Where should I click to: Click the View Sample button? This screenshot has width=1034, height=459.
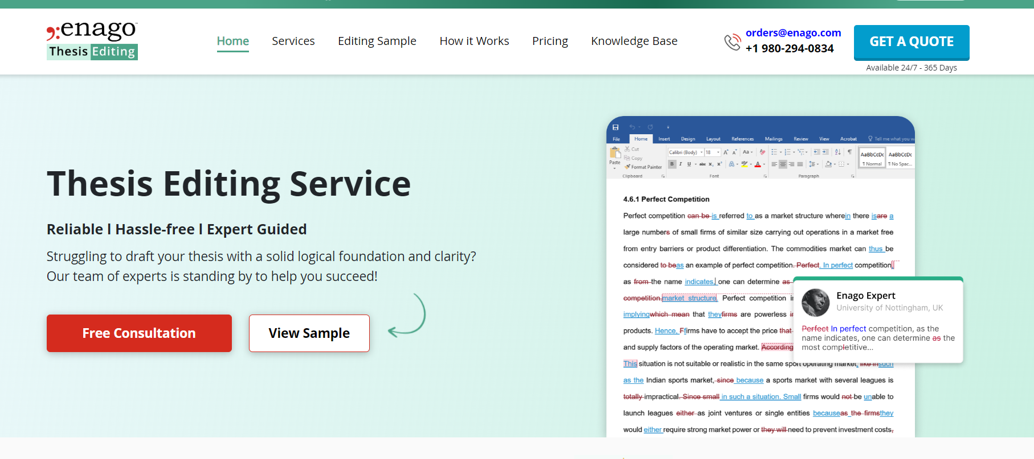[x=309, y=333]
